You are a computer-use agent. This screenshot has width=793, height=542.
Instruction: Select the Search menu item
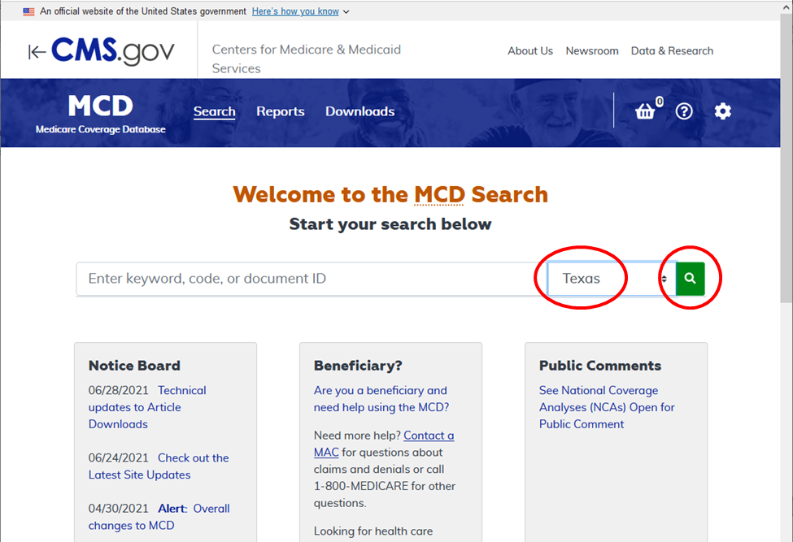215,111
